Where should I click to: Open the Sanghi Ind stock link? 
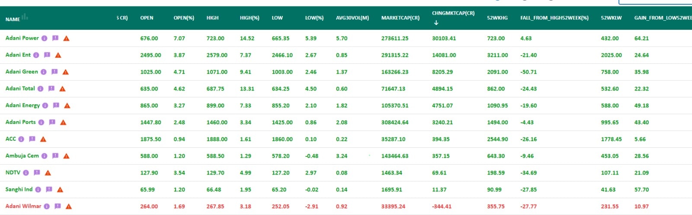pos(19,189)
